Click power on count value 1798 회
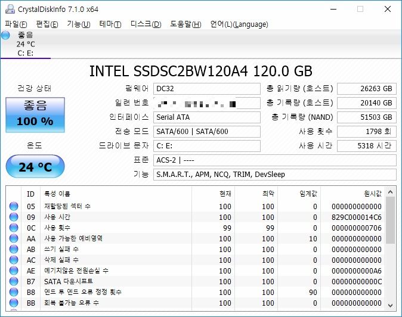 point(367,132)
